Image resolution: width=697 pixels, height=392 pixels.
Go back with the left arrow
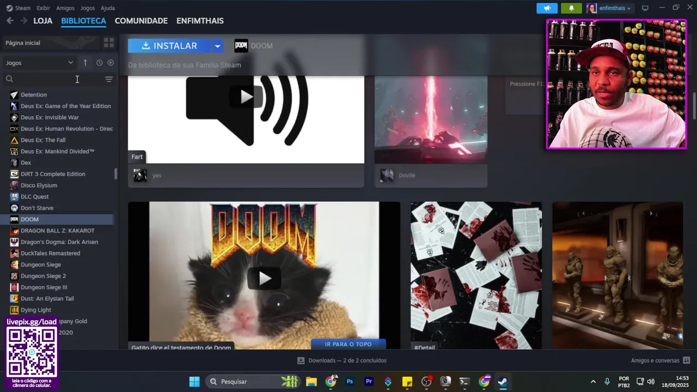tap(10, 21)
